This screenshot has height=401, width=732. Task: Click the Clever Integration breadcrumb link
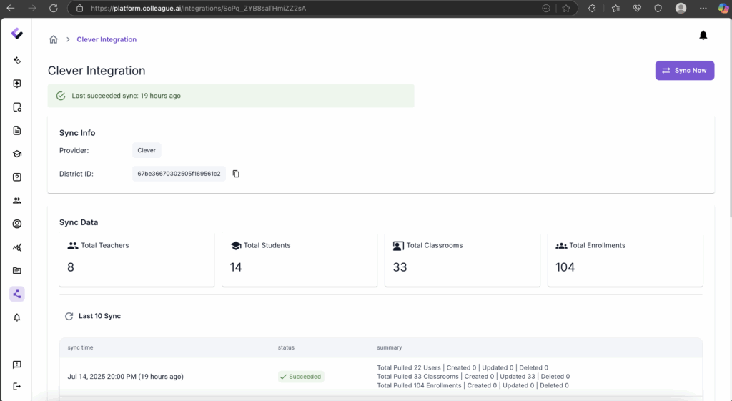[107, 39]
